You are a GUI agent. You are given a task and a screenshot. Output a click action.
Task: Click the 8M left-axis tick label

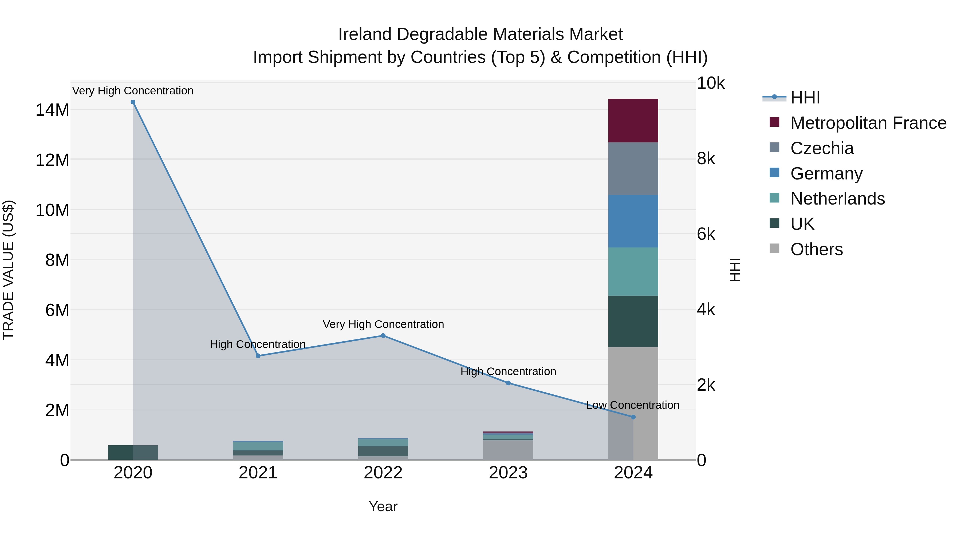coord(57,260)
